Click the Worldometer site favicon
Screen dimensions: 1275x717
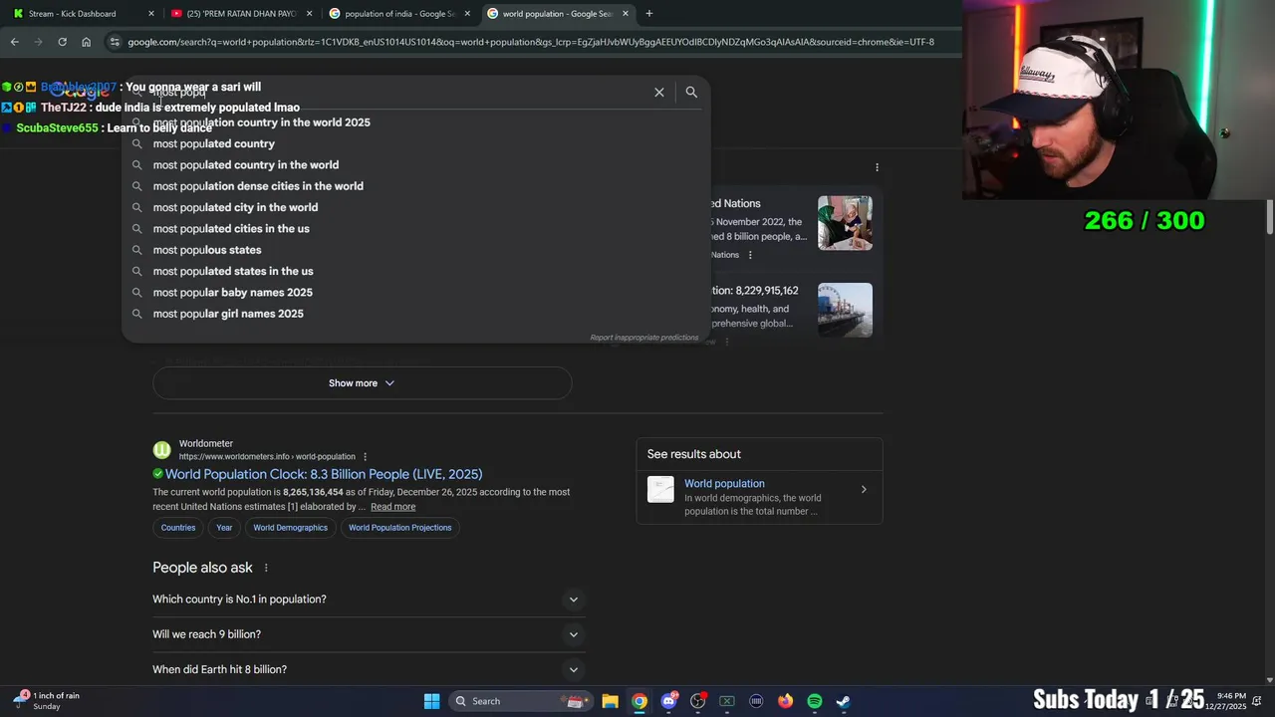(x=161, y=450)
